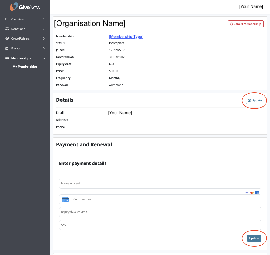Click the Enter payment details heading
The height and width of the screenshot is (255, 270).
(x=83, y=163)
